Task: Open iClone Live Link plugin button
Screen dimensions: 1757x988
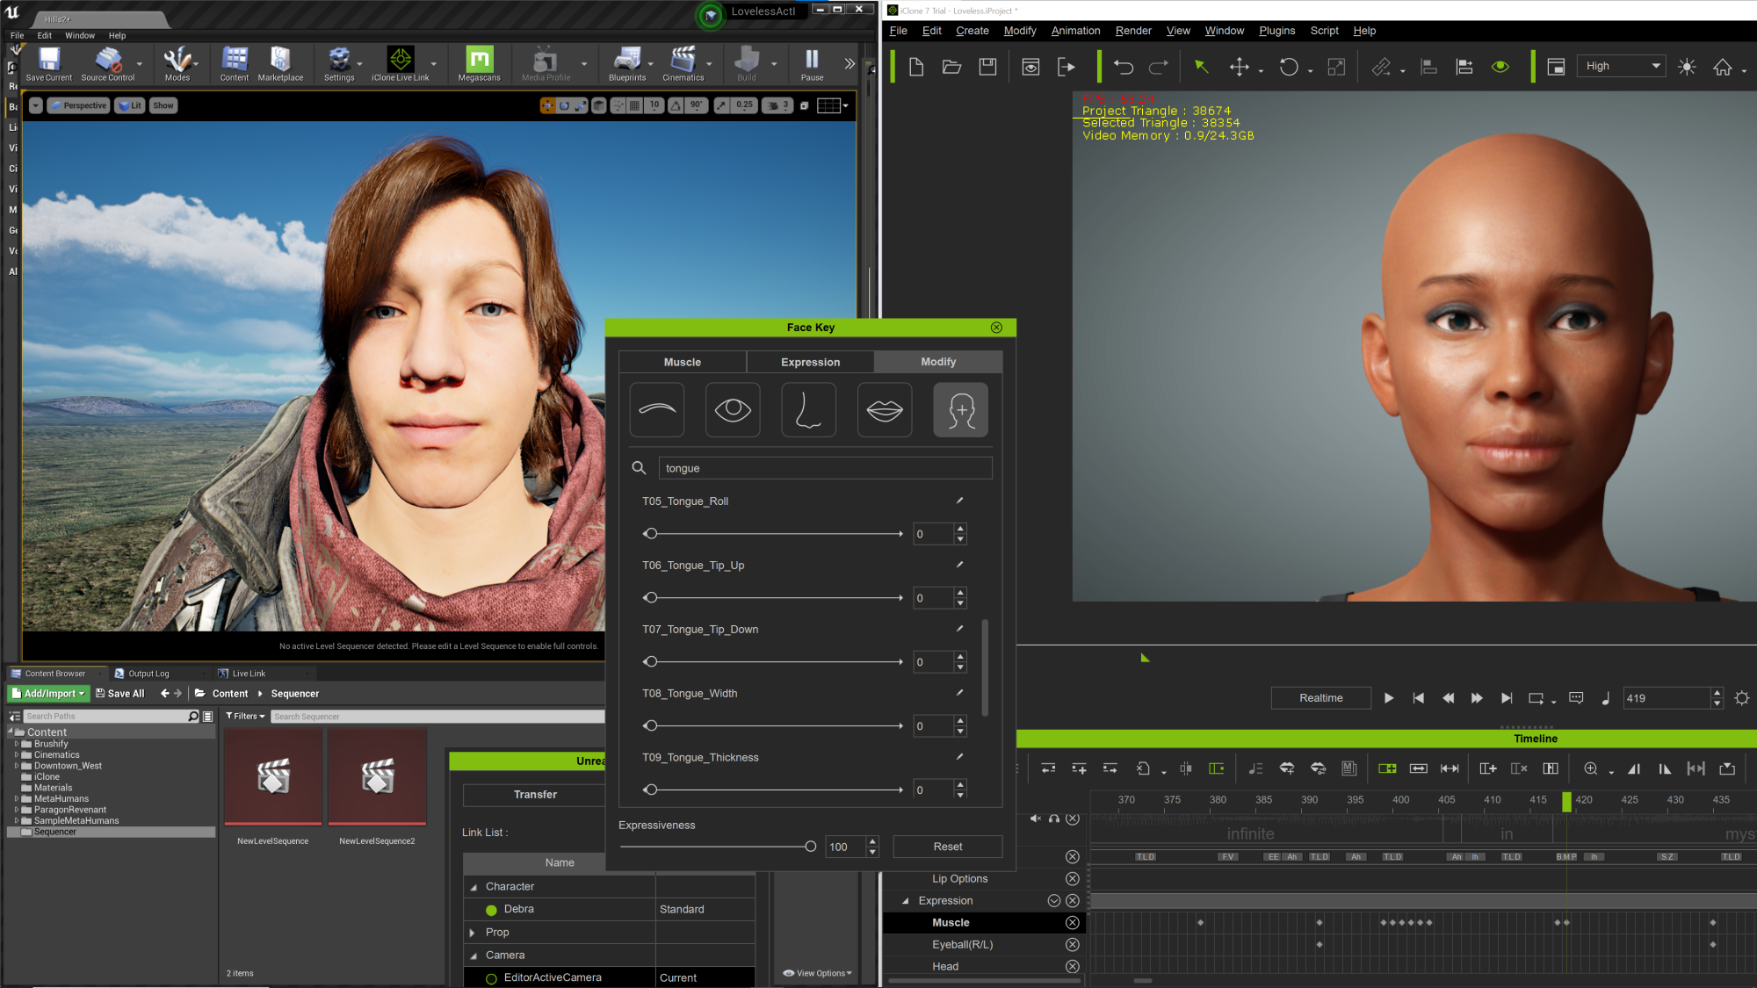Action: (x=401, y=64)
